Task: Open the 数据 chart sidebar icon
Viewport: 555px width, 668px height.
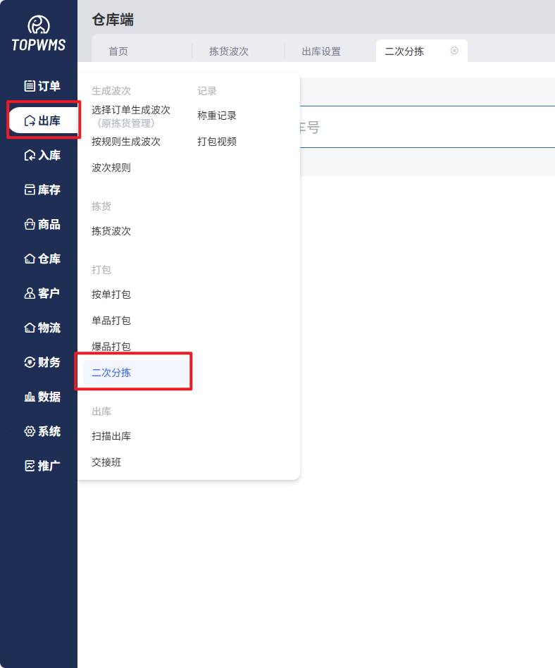Action: [x=30, y=397]
